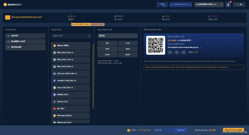Choose Binance Coin (BNB) method

(x=71, y=116)
